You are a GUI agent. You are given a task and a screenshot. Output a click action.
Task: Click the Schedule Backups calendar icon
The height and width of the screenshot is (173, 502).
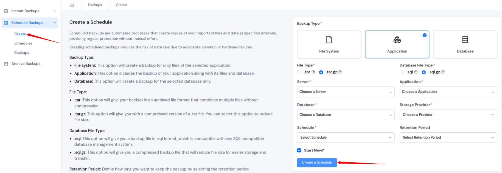pyautogui.click(x=6, y=23)
